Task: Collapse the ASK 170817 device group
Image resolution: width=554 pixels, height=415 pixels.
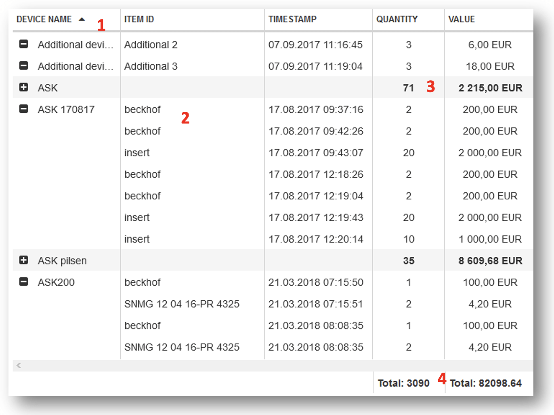Action: point(24,109)
